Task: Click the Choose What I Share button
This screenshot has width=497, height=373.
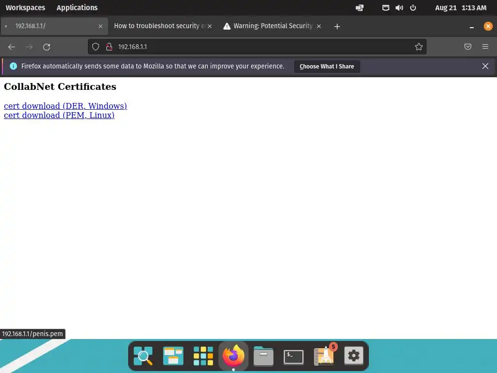Action: [327, 66]
